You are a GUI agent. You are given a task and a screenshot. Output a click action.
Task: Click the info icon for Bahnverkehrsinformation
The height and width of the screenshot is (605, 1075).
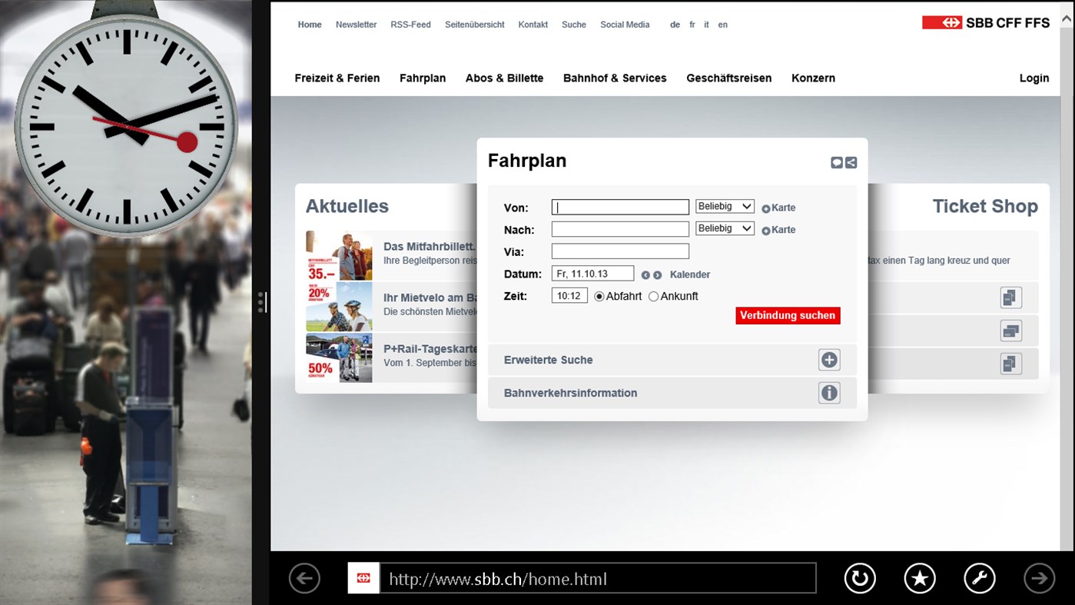pyautogui.click(x=829, y=393)
